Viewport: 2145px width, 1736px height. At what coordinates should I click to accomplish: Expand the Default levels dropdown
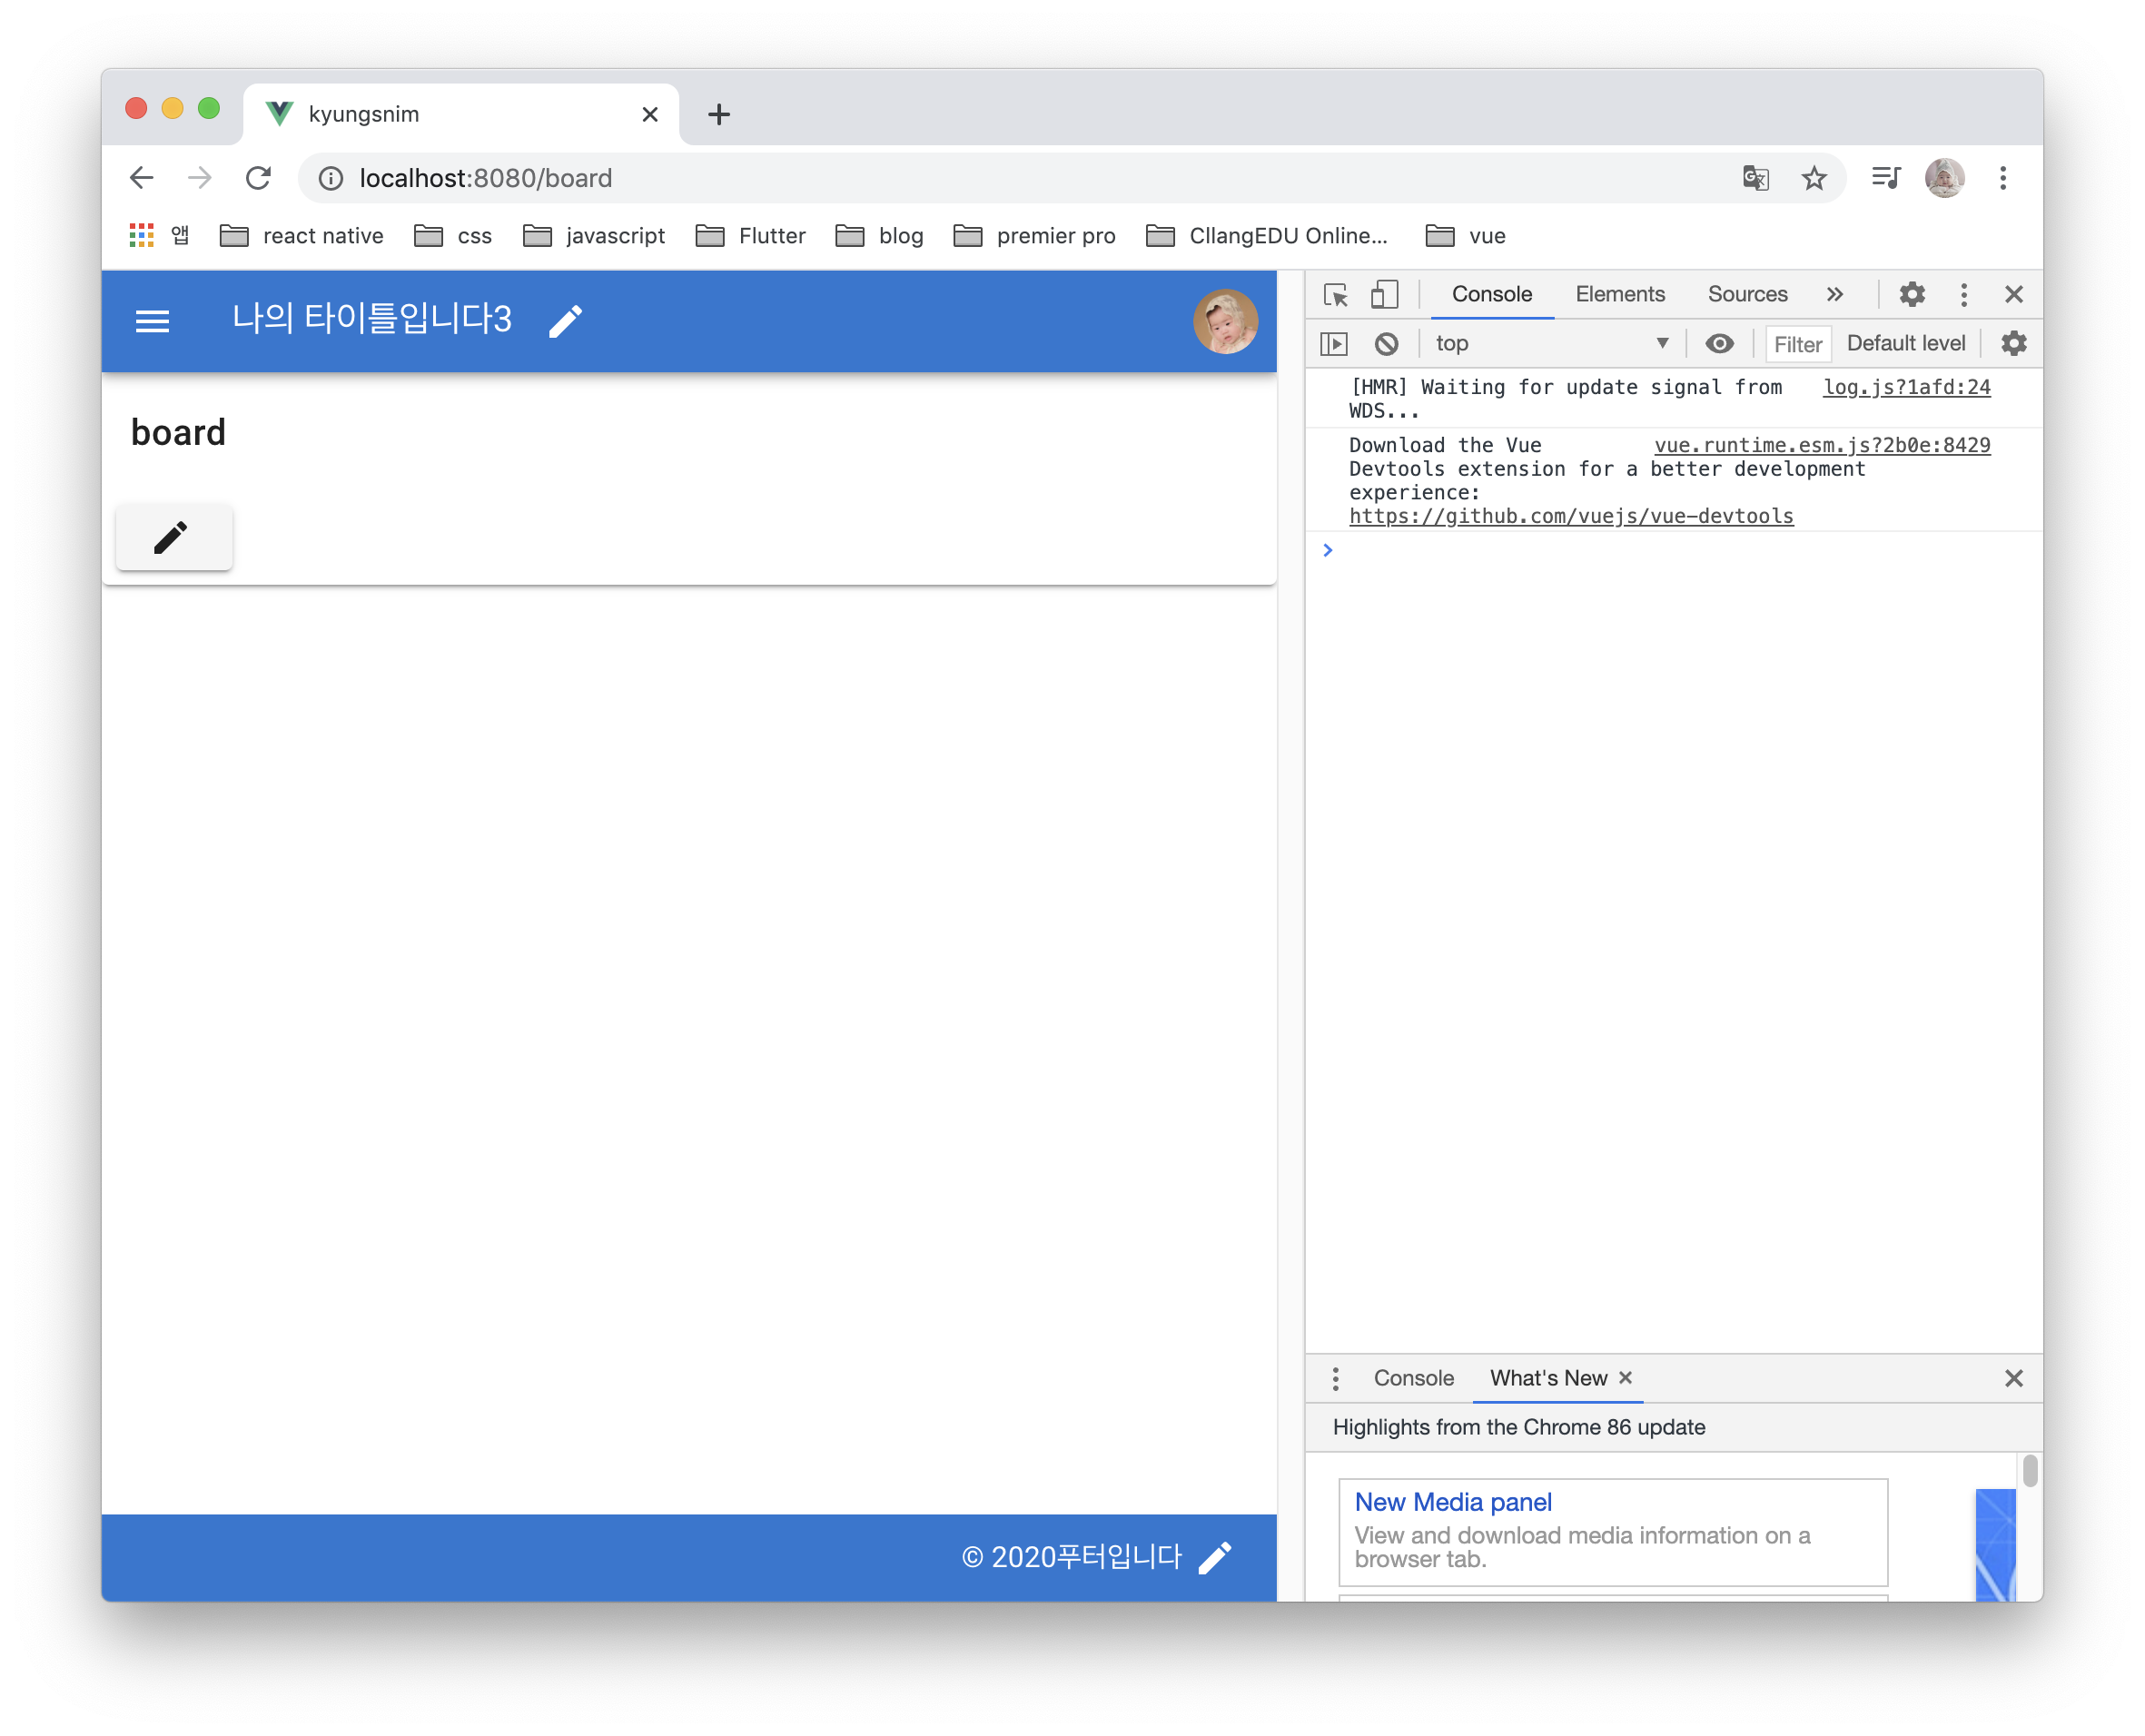pos(1905,344)
